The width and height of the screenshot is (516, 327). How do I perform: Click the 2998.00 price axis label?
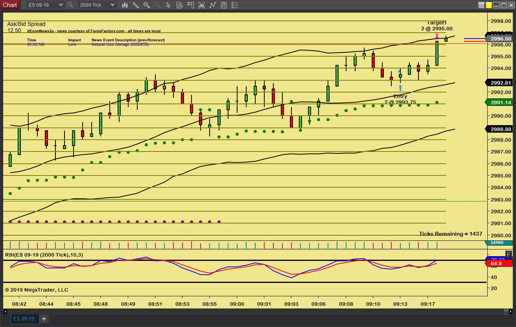[x=501, y=21]
